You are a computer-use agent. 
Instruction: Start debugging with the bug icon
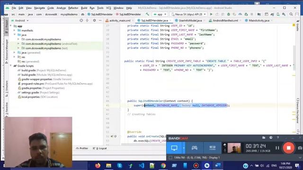pyautogui.click(x=228, y=14)
